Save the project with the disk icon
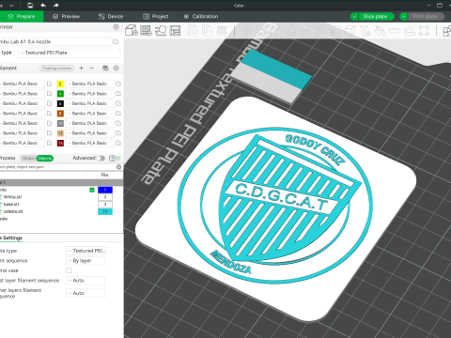 point(30,6)
